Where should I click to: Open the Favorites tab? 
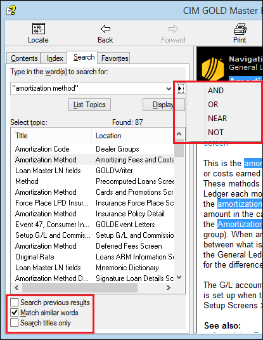click(x=114, y=58)
